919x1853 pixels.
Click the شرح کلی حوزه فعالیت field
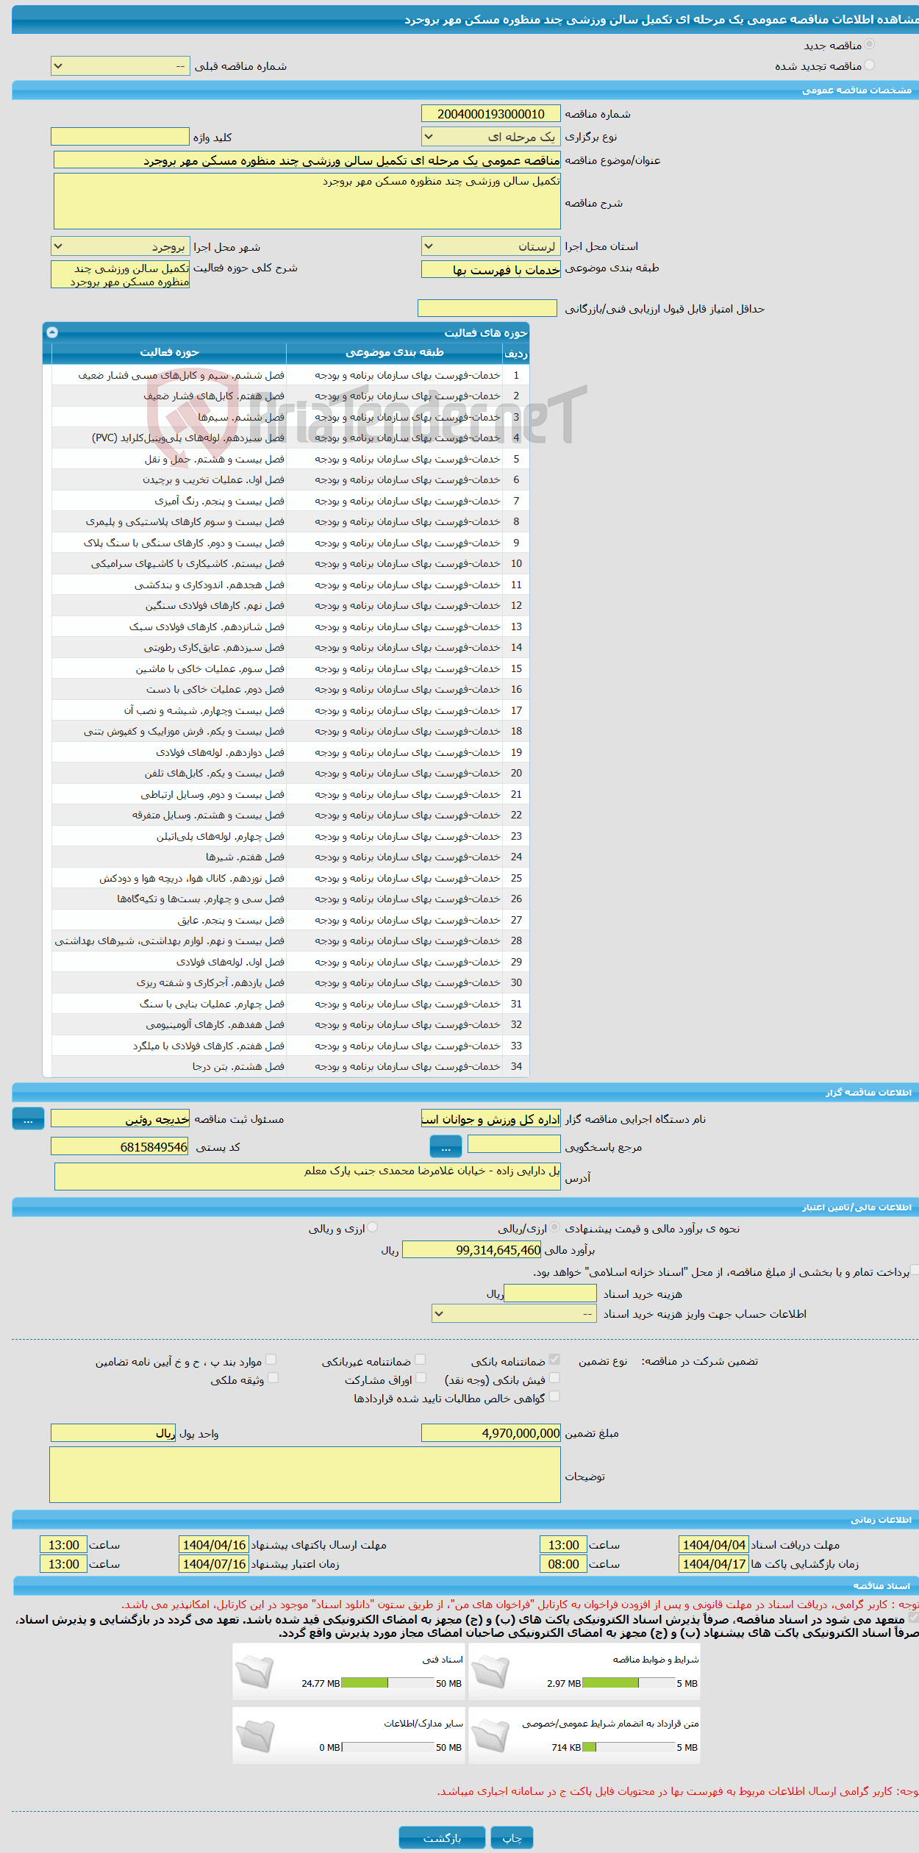121,274
